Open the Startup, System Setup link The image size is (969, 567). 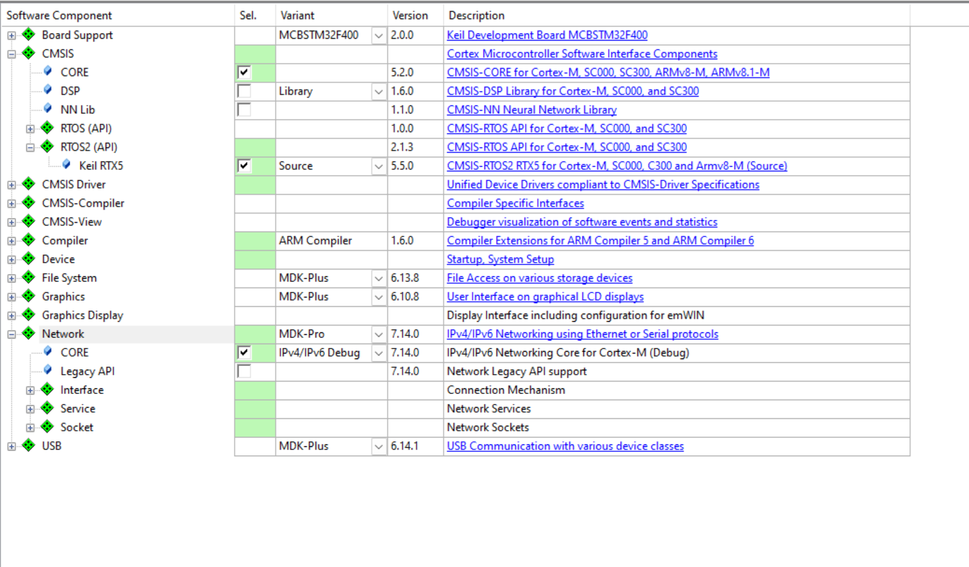(500, 259)
